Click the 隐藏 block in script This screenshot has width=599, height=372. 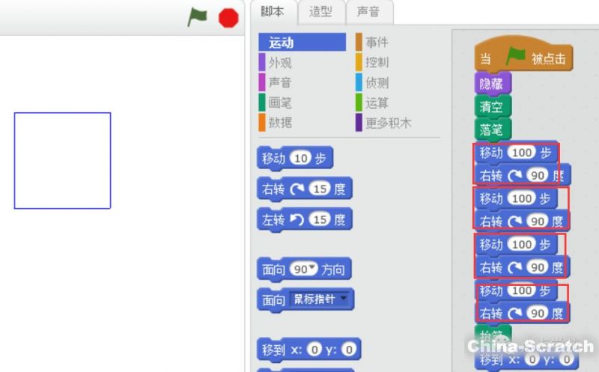(491, 84)
